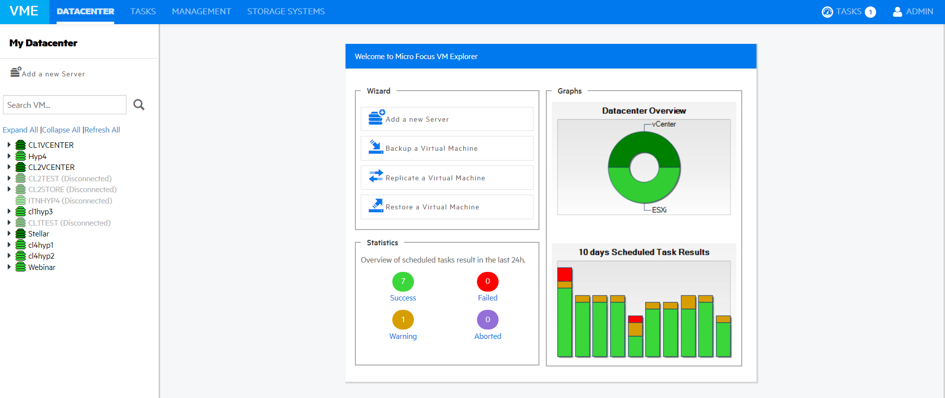Click the CL2VCENTER server icon
This screenshot has height=398, width=945.
click(x=20, y=167)
